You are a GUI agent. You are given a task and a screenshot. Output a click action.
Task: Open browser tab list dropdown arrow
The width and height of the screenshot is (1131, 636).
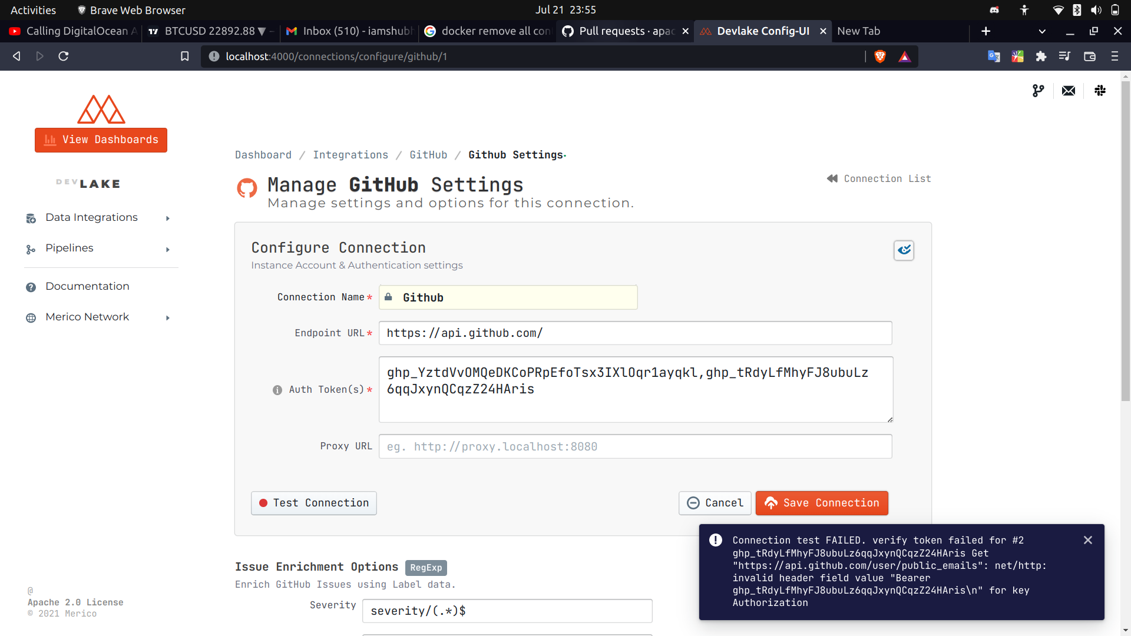point(1041,31)
